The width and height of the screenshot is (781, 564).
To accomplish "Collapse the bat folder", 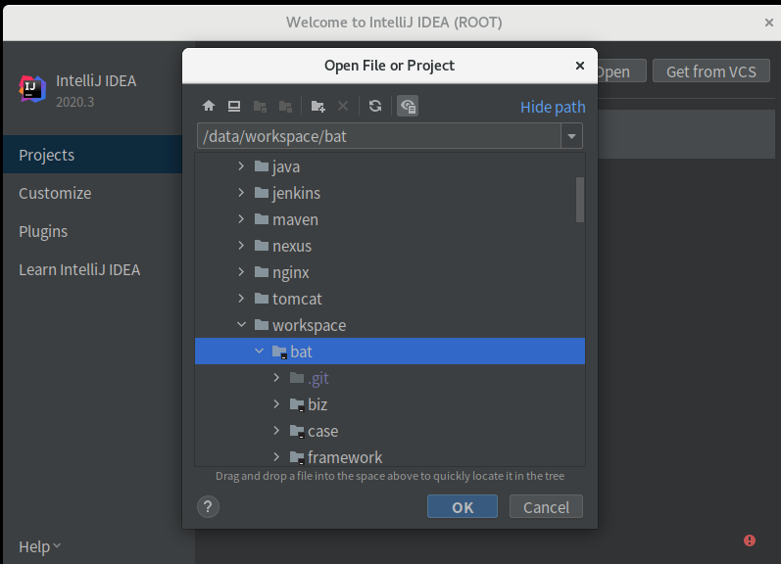I will pos(259,351).
